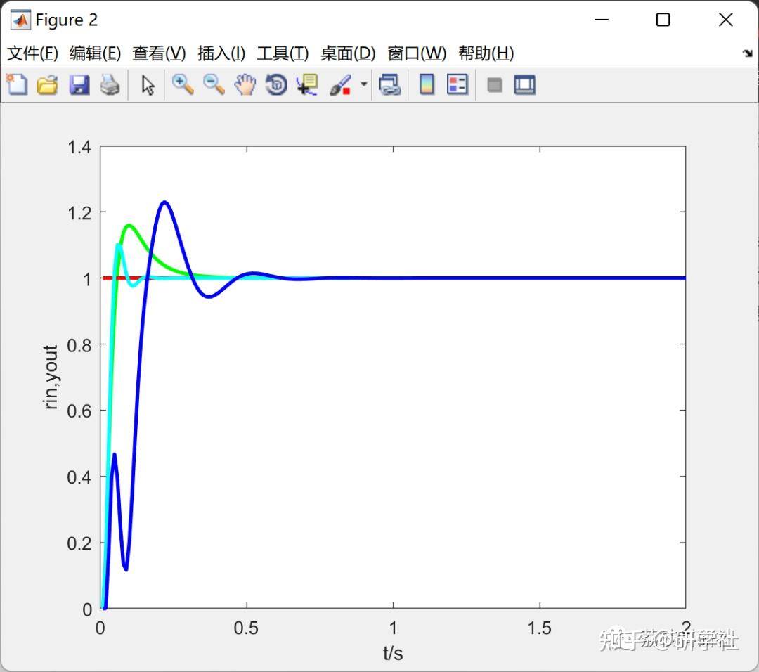The image size is (759, 672).
Task: Print the figure with the printer icon
Action: (x=110, y=85)
